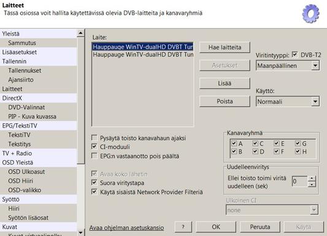Open TekstiTV settings page
327x236 pixels.
[x=39, y=135]
